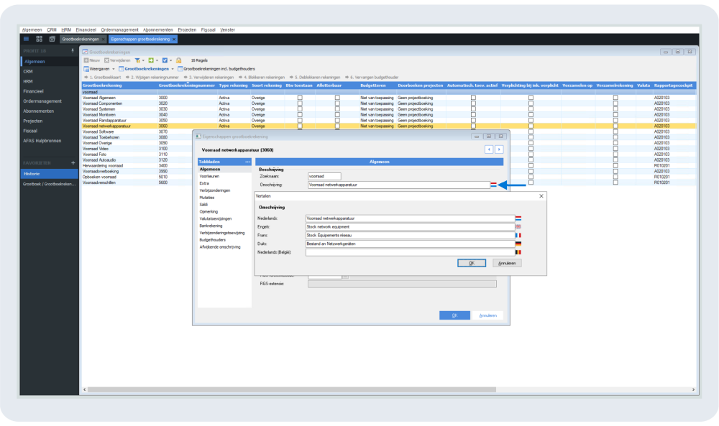Toggle Afletterbaar for Voorraad Componenten

click(337, 103)
